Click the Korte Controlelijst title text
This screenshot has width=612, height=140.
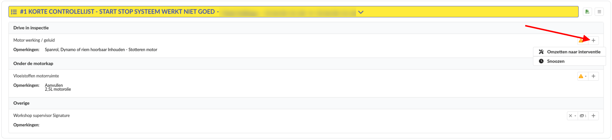(x=117, y=12)
